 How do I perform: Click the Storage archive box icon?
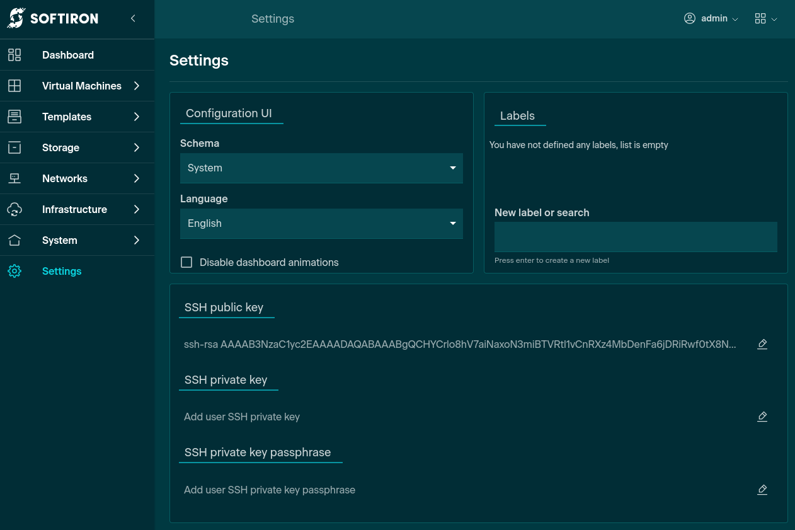tap(14, 147)
